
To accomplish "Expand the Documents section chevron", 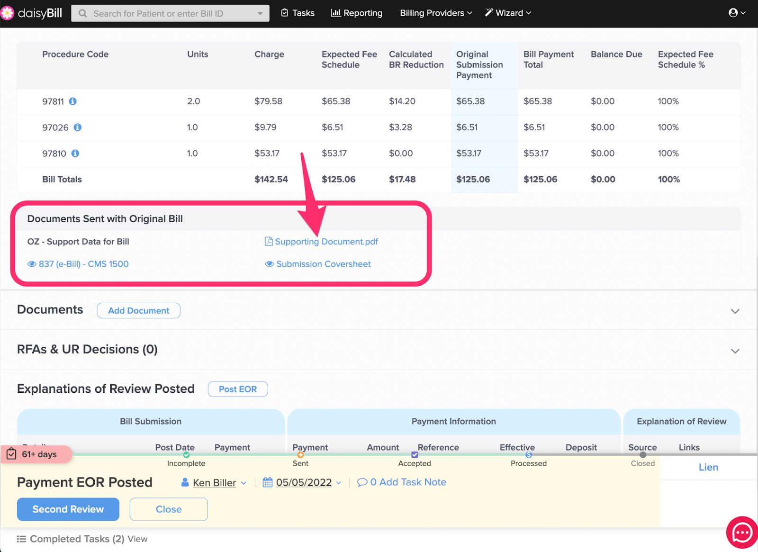I will [x=735, y=311].
